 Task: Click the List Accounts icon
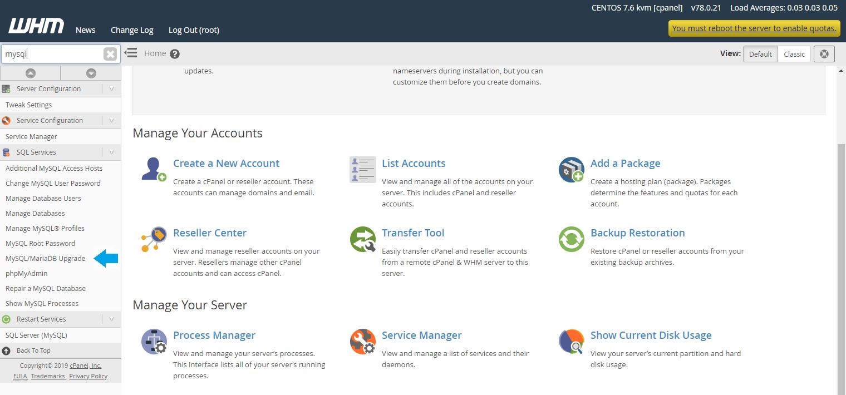pos(362,169)
